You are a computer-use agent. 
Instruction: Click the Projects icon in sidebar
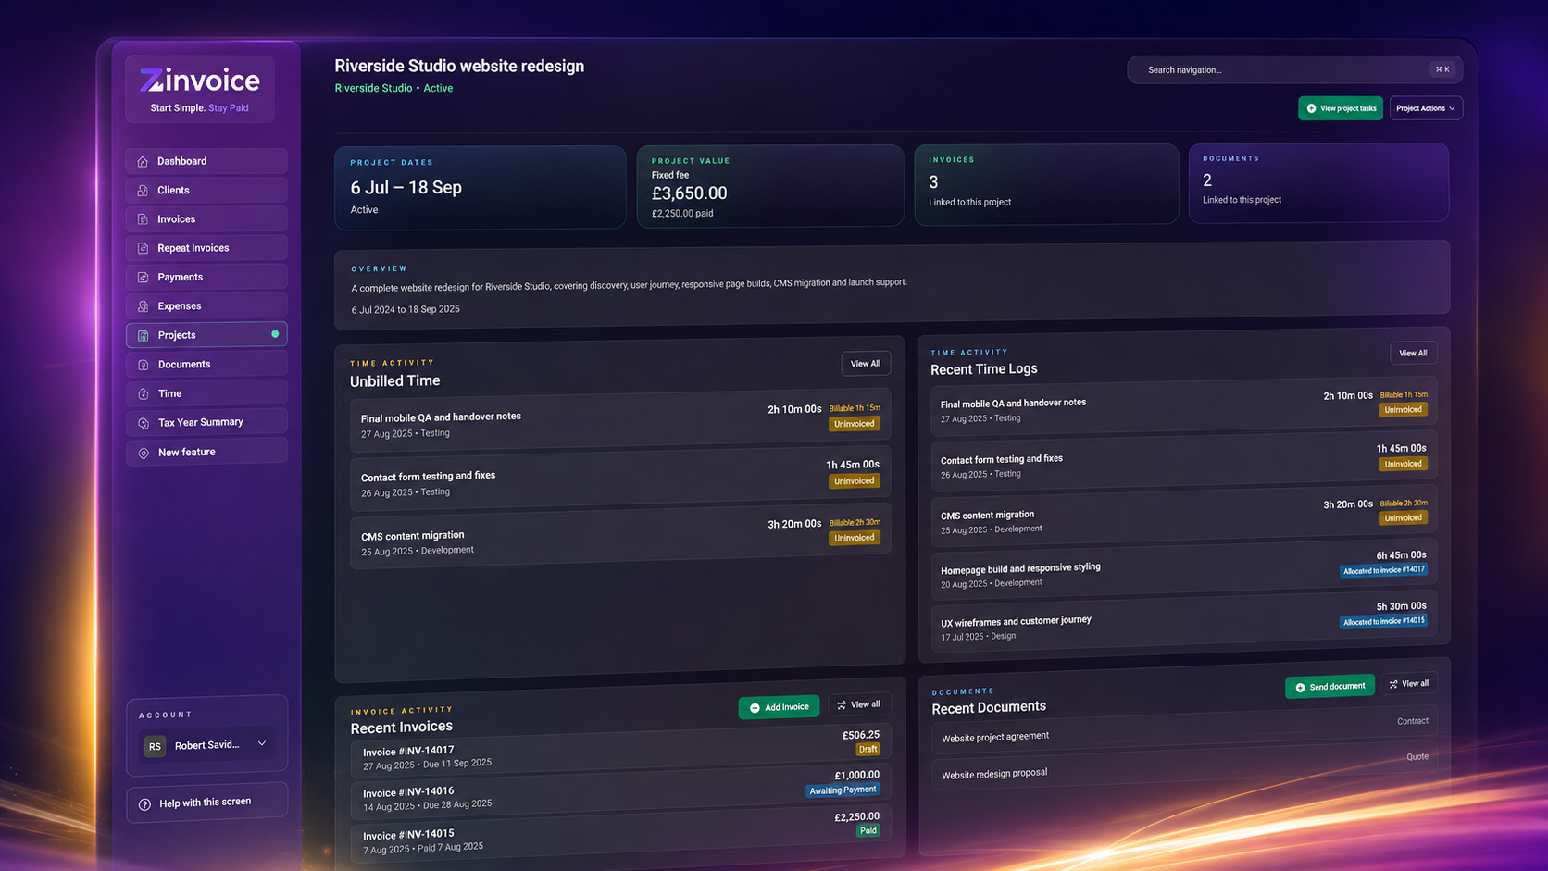tap(143, 335)
